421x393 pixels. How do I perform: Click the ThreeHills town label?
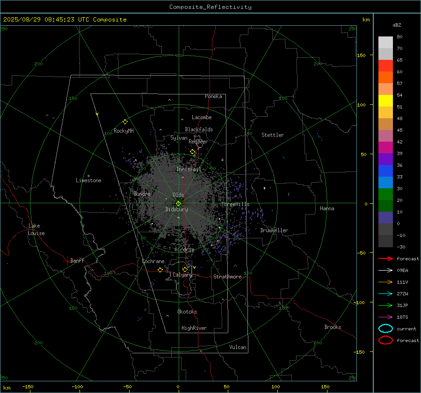click(235, 204)
